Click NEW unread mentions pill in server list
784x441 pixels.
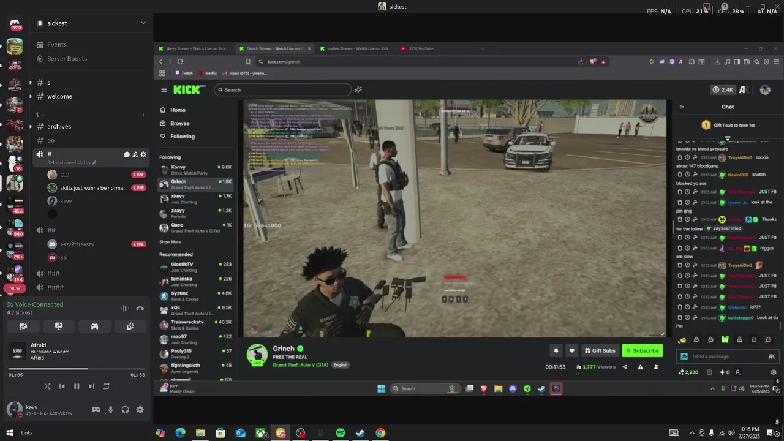click(x=15, y=288)
